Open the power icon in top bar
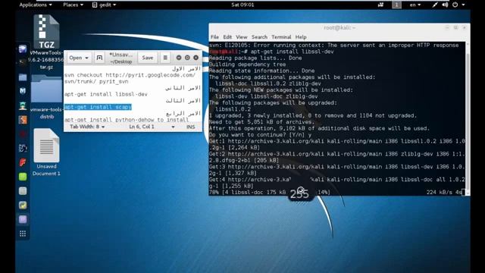 coord(455,5)
